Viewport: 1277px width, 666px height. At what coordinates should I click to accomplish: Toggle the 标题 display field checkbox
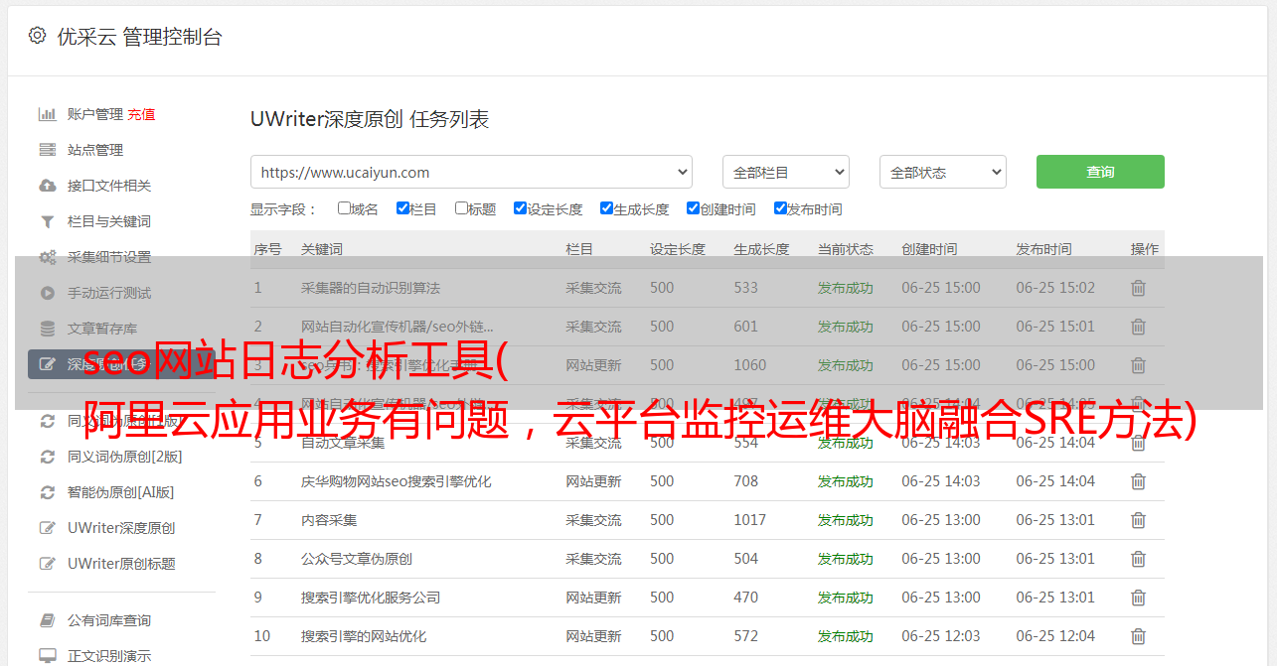(x=461, y=208)
